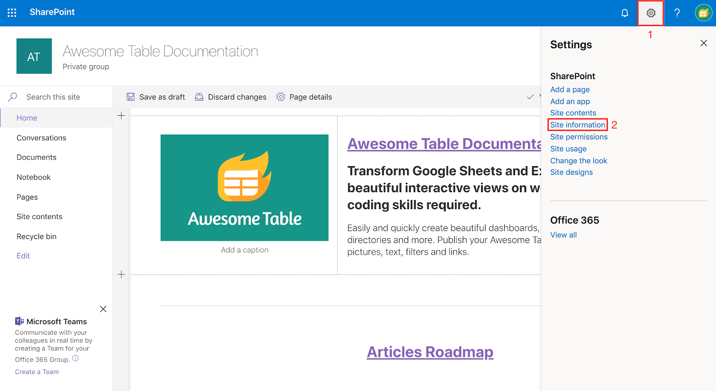Click Add an app in Settings
The height and width of the screenshot is (391, 716).
click(570, 101)
